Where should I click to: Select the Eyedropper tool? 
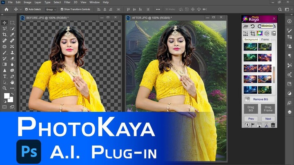(x=12, y=35)
